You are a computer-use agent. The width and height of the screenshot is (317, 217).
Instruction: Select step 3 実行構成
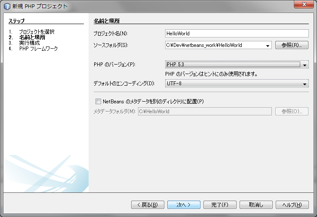30,43
